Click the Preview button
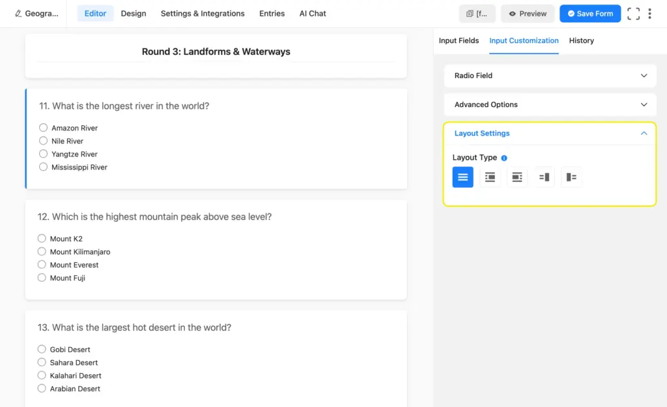667x407 pixels. (x=528, y=14)
